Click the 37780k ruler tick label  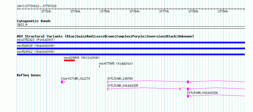[194, 11]
